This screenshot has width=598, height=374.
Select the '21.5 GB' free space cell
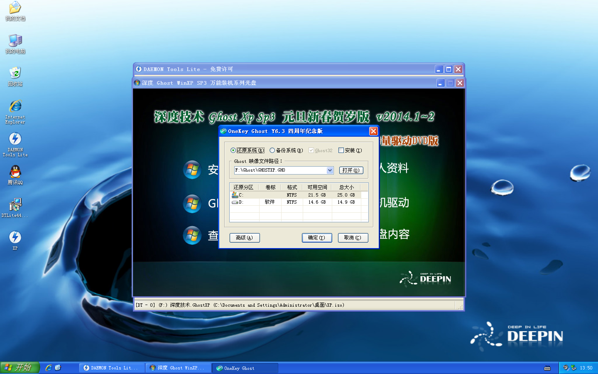pyautogui.click(x=317, y=195)
